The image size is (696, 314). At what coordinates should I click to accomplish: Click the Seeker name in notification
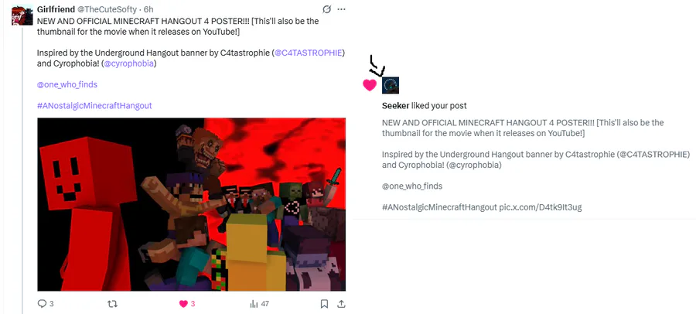click(395, 106)
